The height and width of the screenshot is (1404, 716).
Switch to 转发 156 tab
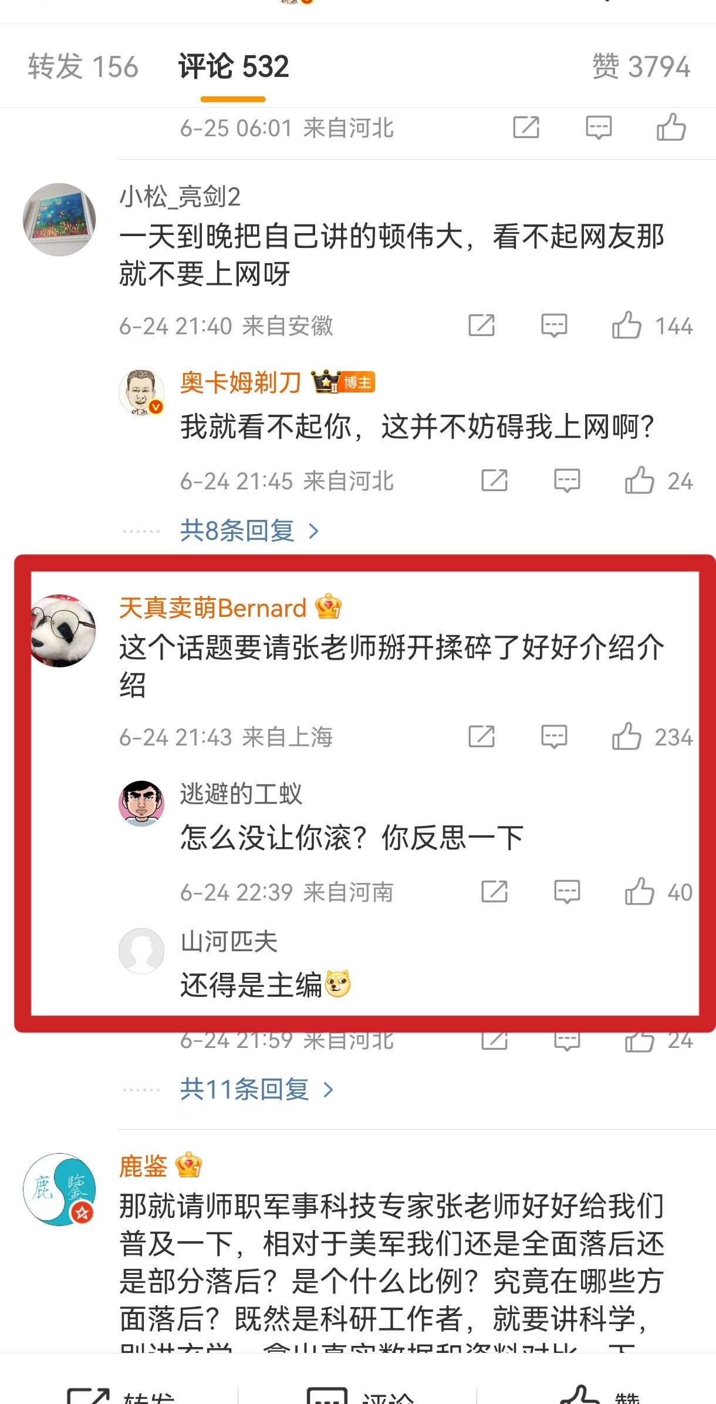coord(83,66)
